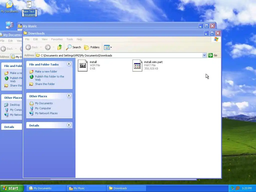Click My Network Places icon in Downloads sidebar
This screenshot has width=256, height=192.
point(31,113)
